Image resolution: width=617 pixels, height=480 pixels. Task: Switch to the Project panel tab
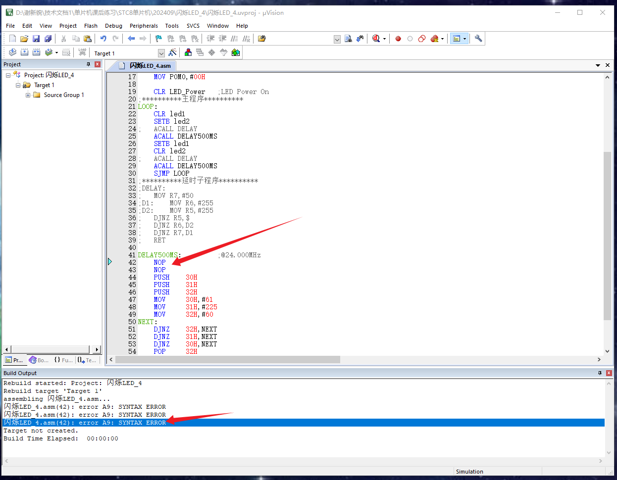(x=14, y=360)
